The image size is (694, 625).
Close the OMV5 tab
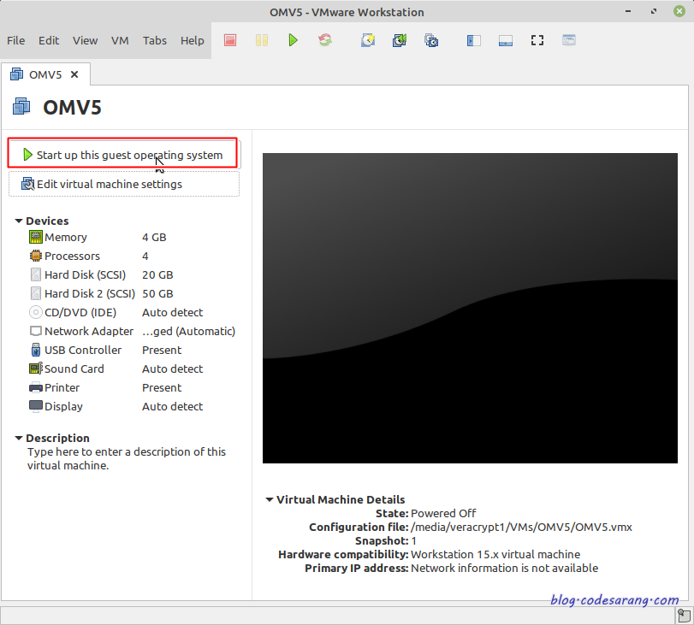click(x=74, y=74)
